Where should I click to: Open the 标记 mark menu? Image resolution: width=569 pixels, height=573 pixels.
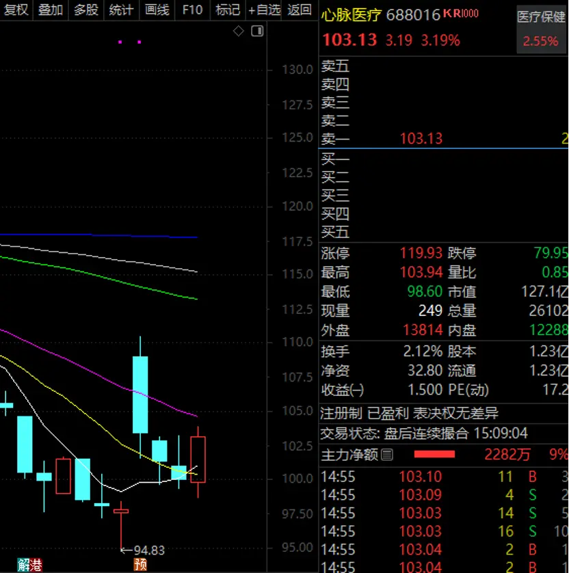click(228, 10)
